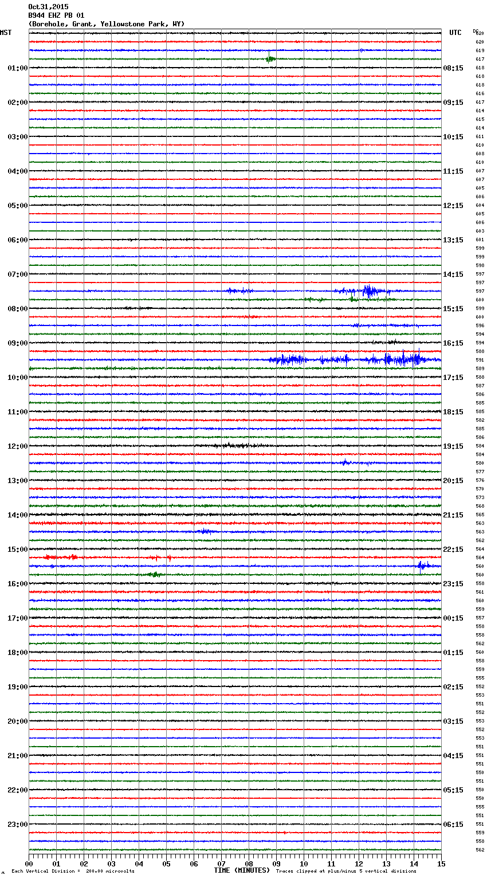This screenshot has height=879, width=487.
Task: Click the 01:15 UTC time label
Action: tap(453, 653)
